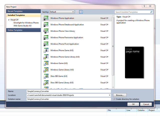Click the Name input field
This screenshot has width=160, height=116.
[x=69, y=91]
